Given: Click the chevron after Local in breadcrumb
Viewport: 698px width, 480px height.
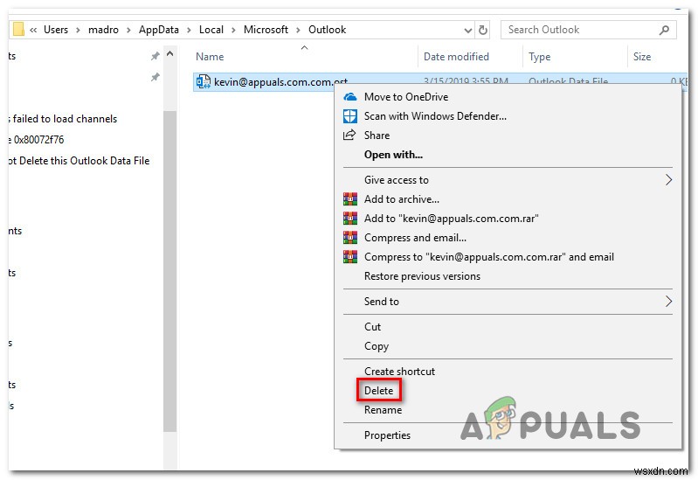Looking at the screenshot, I should [x=233, y=30].
